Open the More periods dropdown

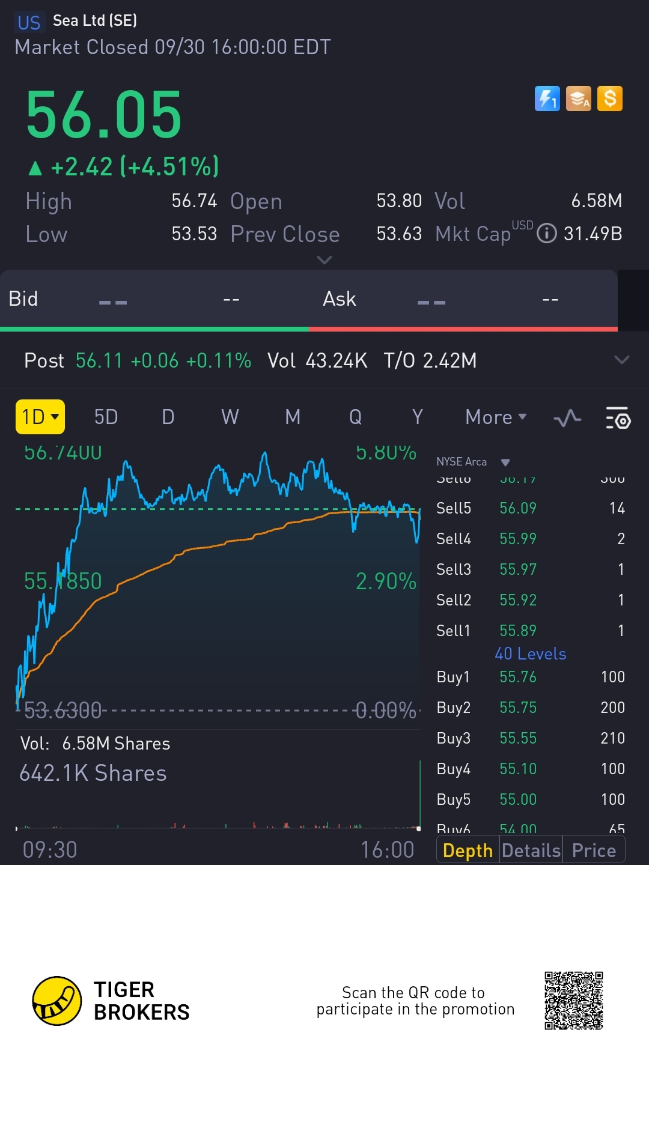(x=496, y=417)
